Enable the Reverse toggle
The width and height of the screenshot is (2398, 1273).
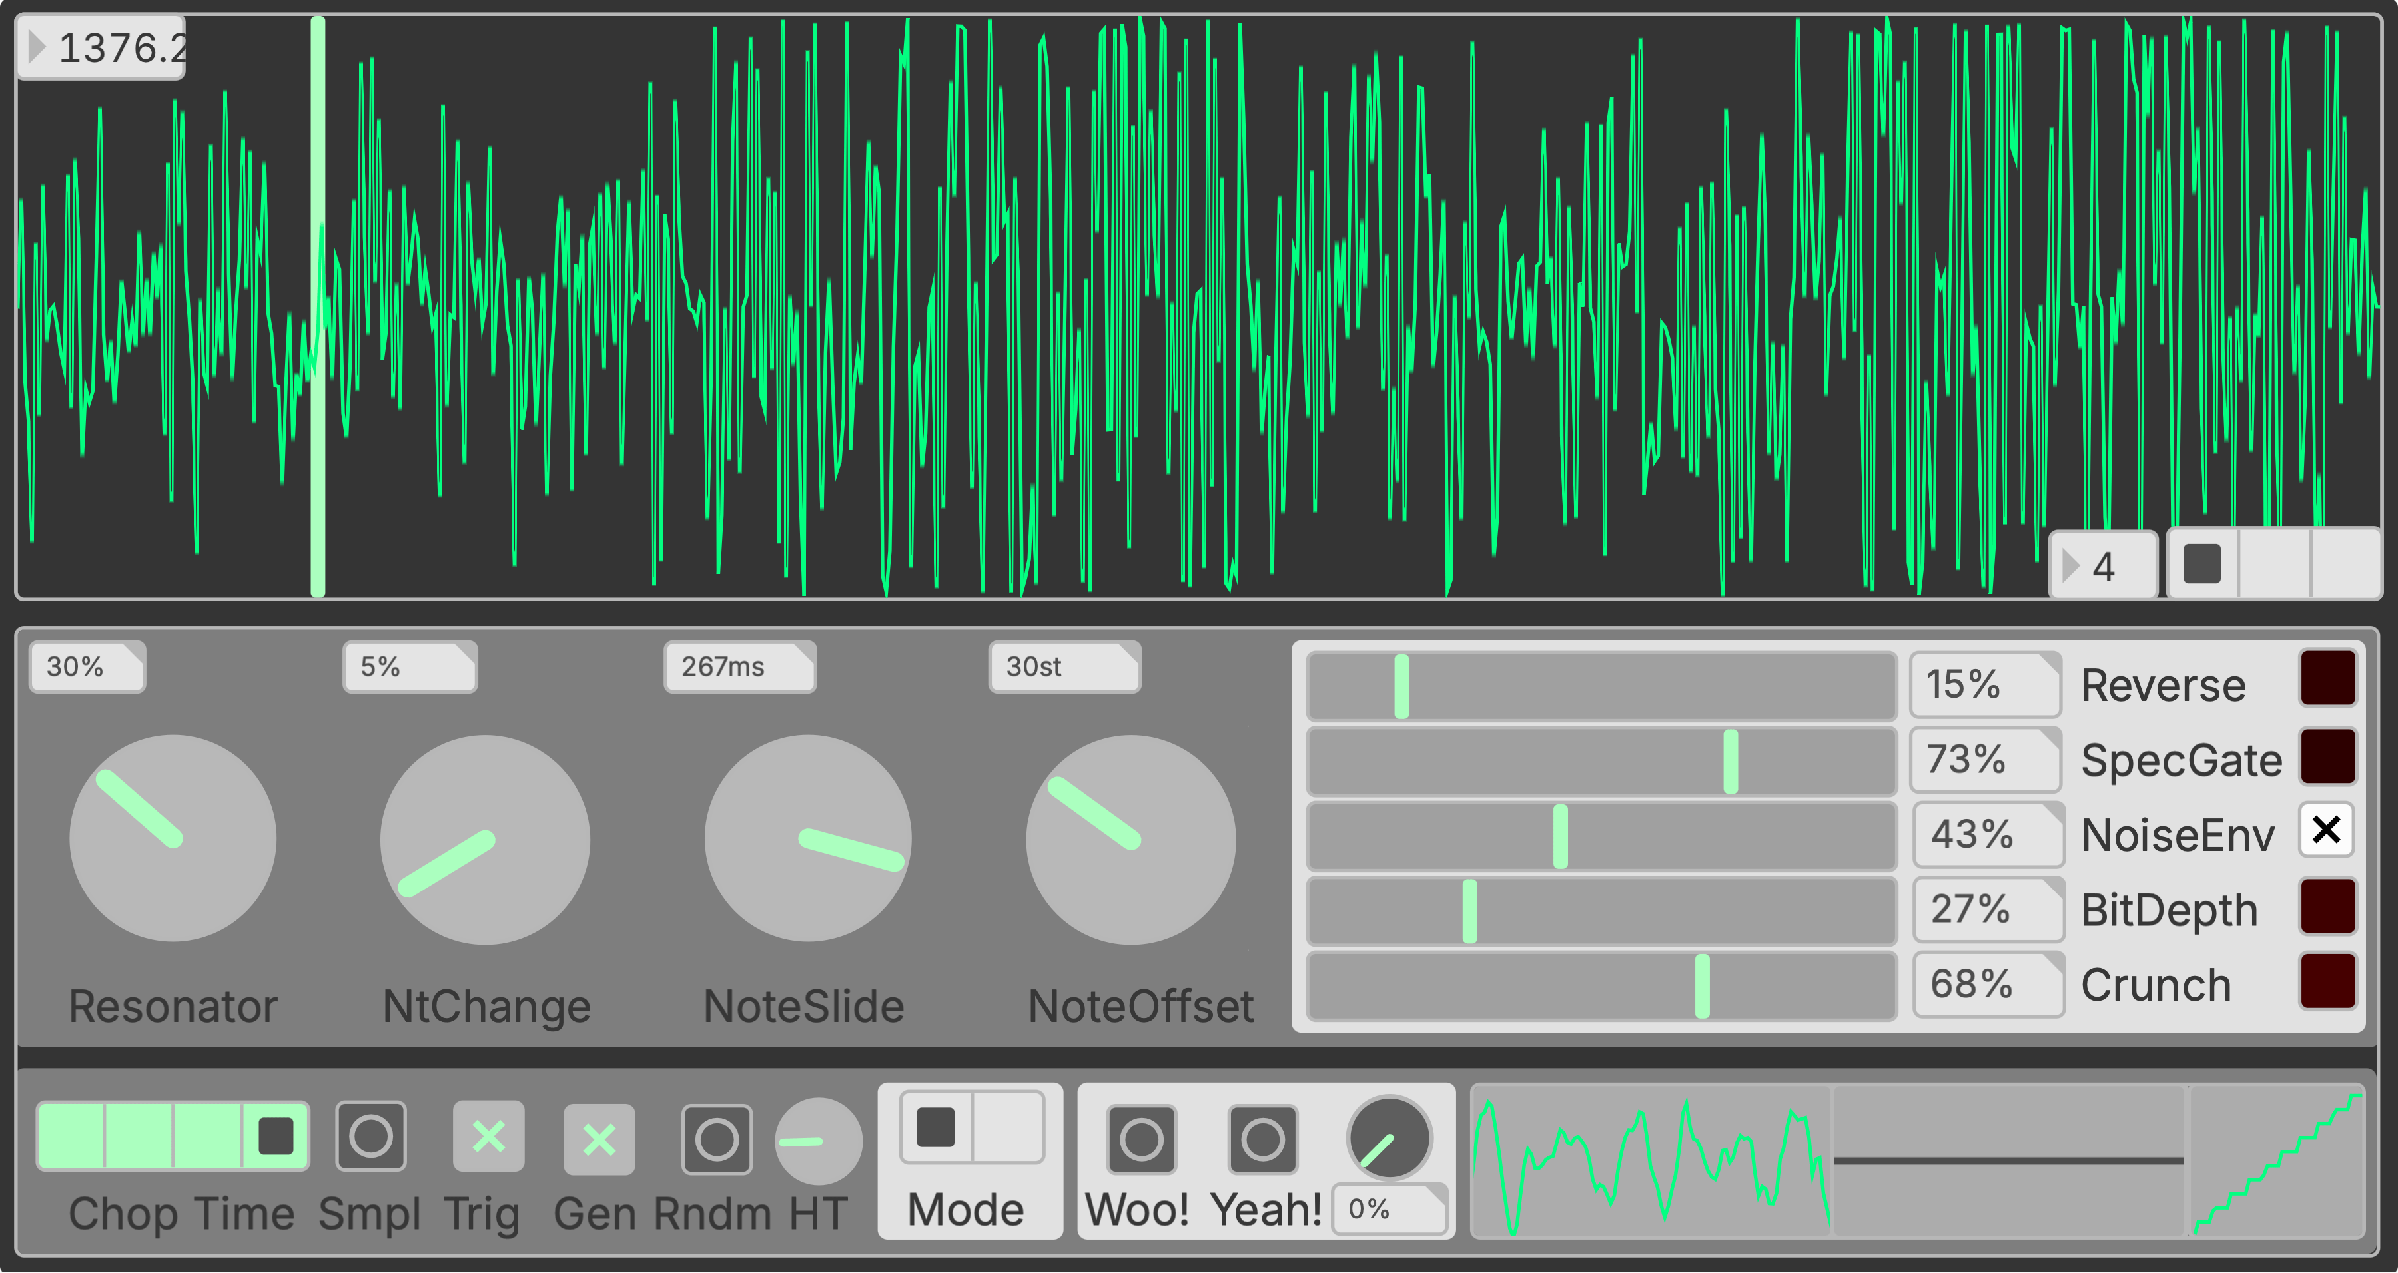click(2327, 679)
